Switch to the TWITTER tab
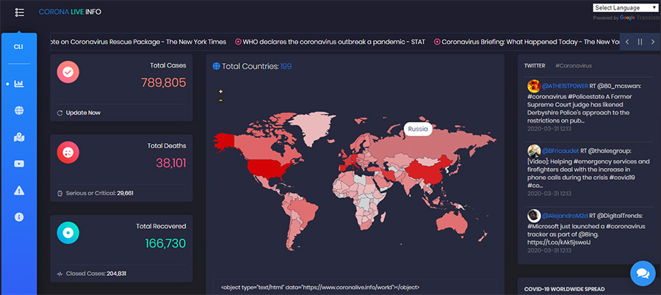 (535, 66)
